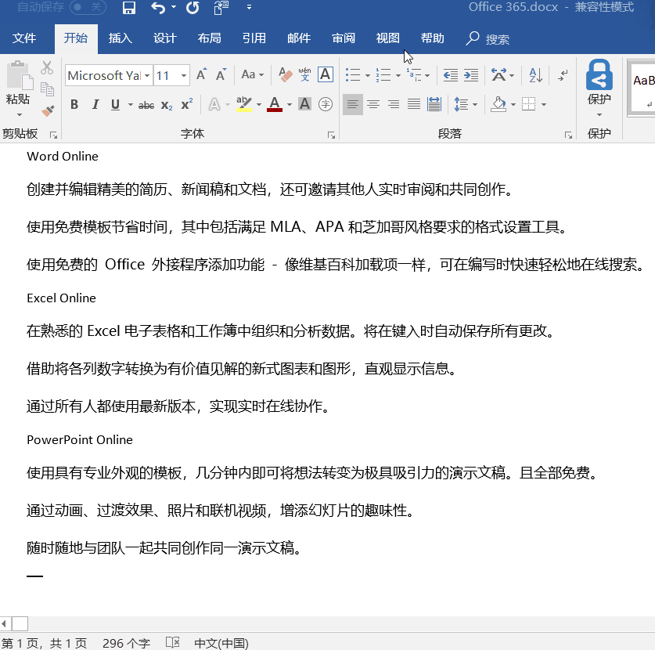Open the 视图 ribbon tab
The image size is (655, 650).
coord(387,37)
